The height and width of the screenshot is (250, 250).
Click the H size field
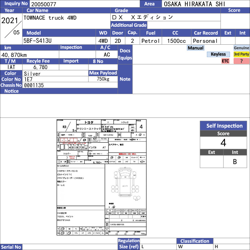point(231,247)
